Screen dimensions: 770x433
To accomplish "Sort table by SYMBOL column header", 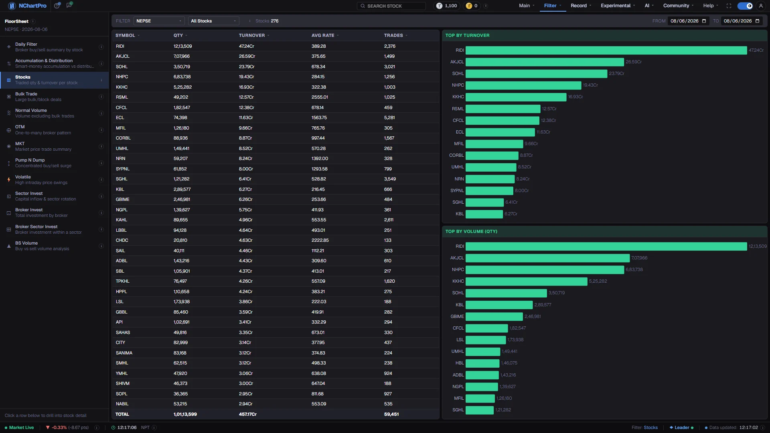I will pyautogui.click(x=127, y=35).
